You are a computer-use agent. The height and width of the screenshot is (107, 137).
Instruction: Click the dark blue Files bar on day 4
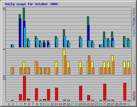(20, 33)
